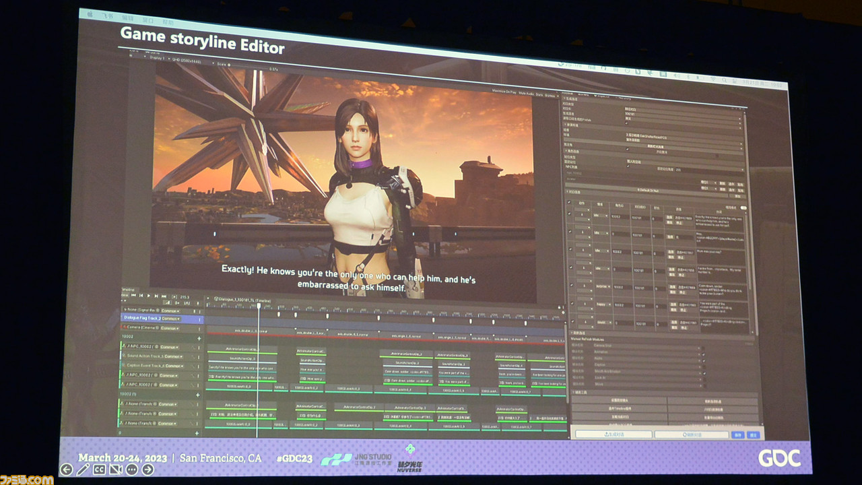Open Common dropdown on Camera track

click(x=170, y=328)
